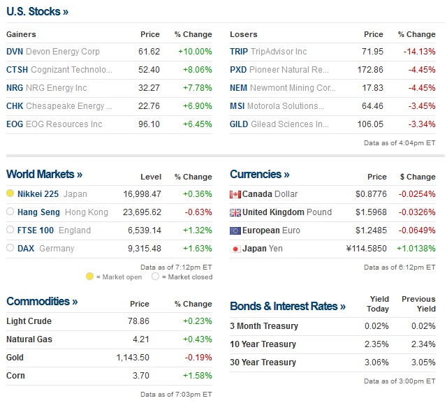Open the Japan Yen currency link
The height and width of the screenshot is (403, 447).
[x=263, y=249]
